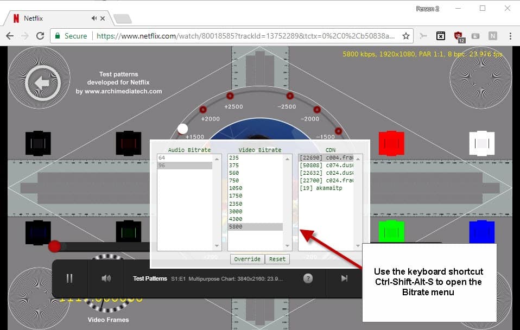
Task: Open a new tab button
Action: click(122, 18)
